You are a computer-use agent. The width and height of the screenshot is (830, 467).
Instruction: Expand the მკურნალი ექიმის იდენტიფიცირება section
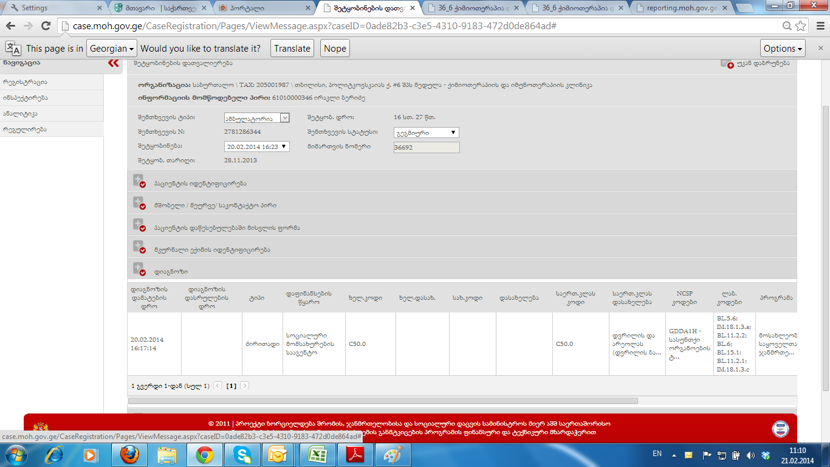[139, 247]
